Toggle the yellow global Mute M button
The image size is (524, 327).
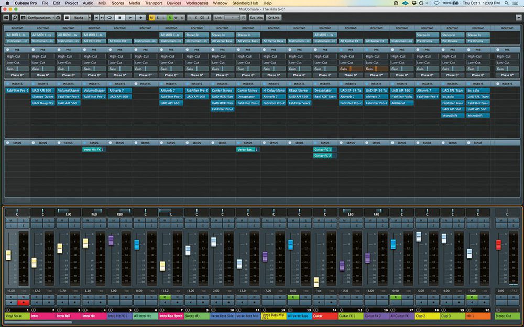[x=152, y=18]
